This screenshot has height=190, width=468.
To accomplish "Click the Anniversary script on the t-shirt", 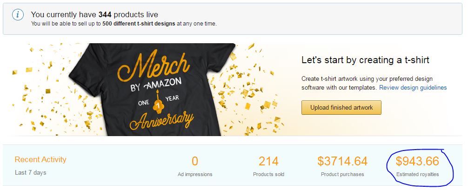I will tap(162, 119).
